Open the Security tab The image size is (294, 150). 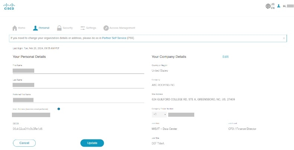click(65, 28)
